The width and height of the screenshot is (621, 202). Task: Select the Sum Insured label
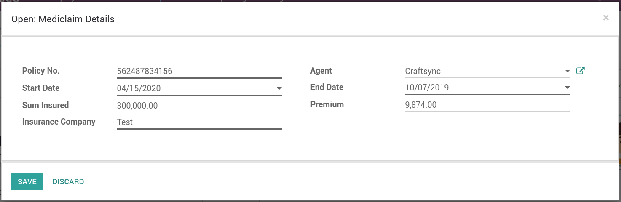point(46,105)
